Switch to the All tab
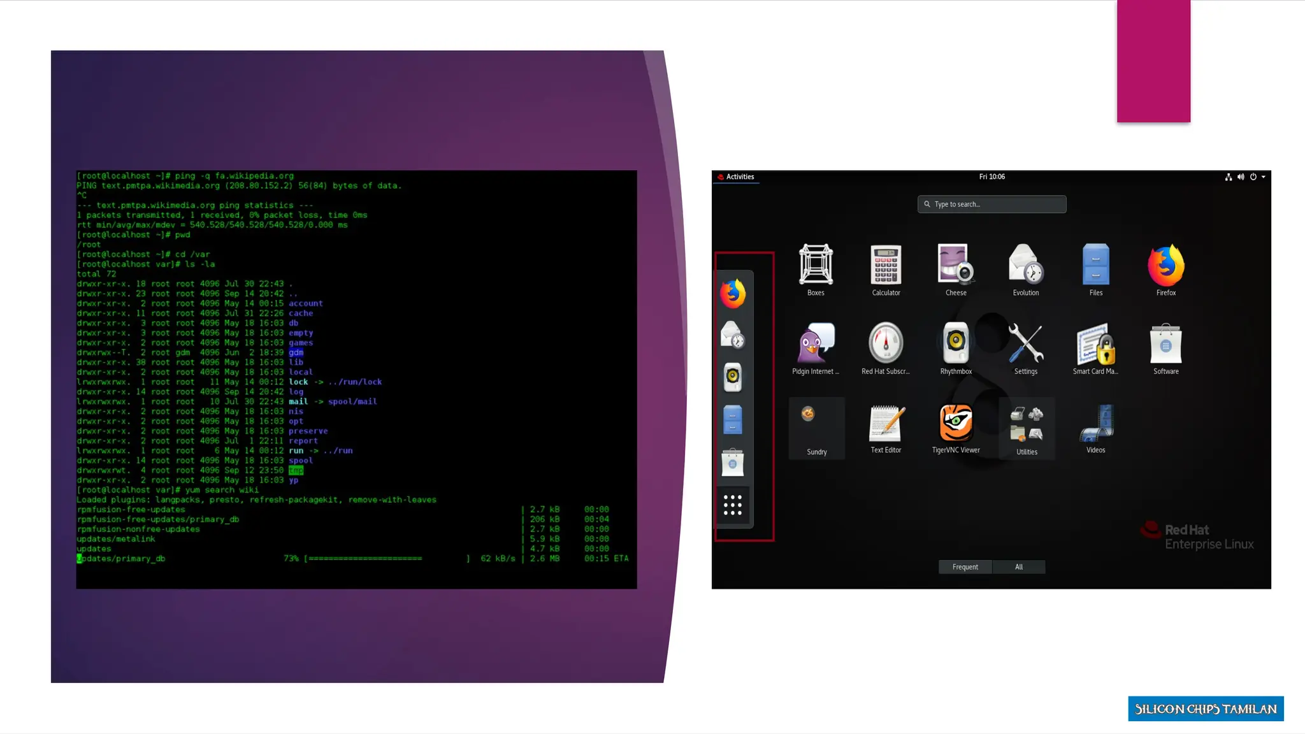The image size is (1305, 734). tap(1018, 567)
